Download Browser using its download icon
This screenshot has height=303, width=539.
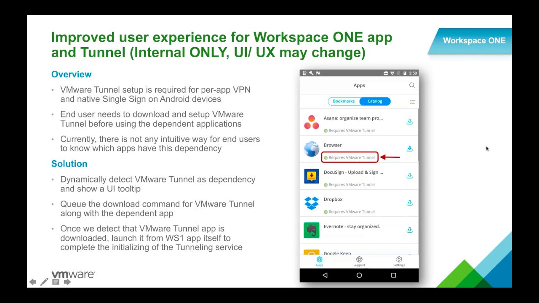pyautogui.click(x=409, y=149)
